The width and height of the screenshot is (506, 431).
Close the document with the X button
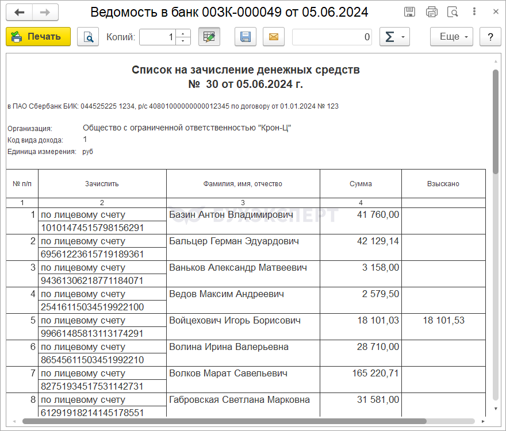[496, 11]
